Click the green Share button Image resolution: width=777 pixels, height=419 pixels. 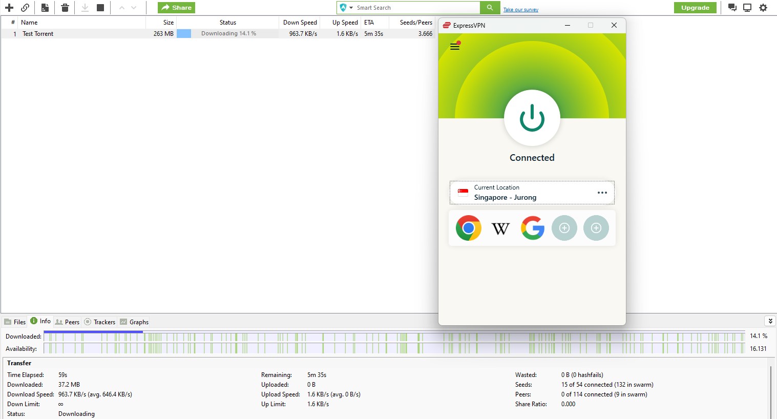(176, 8)
